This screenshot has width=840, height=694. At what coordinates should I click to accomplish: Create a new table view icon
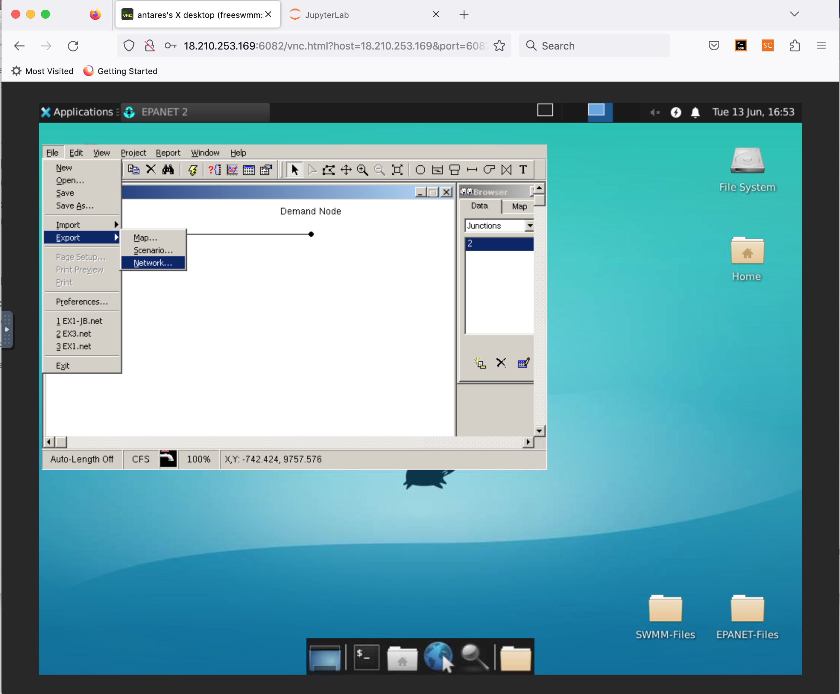pos(249,170)
